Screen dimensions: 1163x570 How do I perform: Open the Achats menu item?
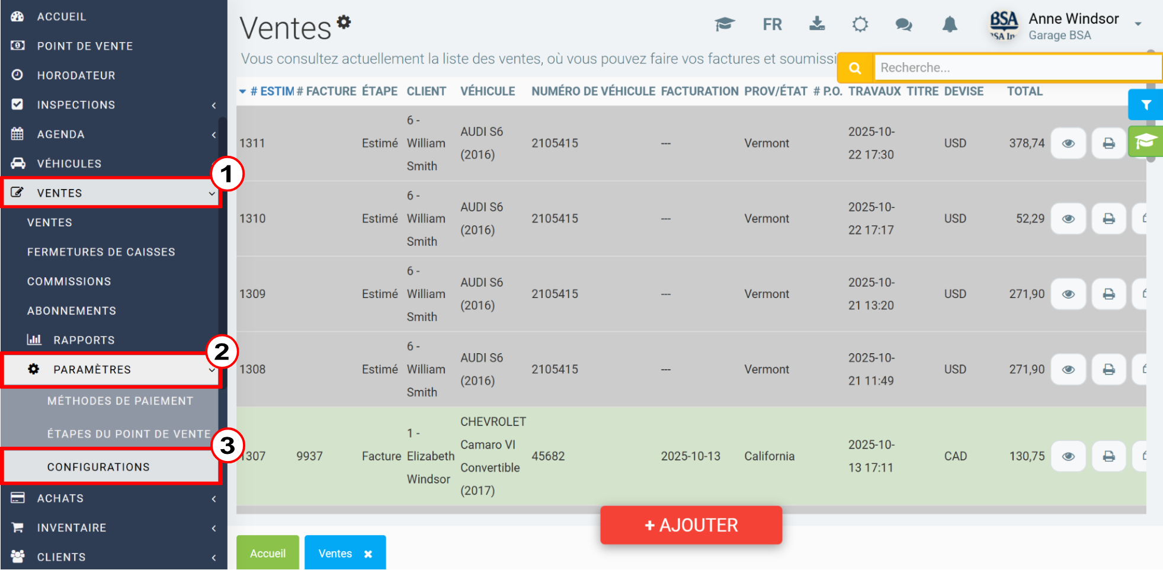60,498
